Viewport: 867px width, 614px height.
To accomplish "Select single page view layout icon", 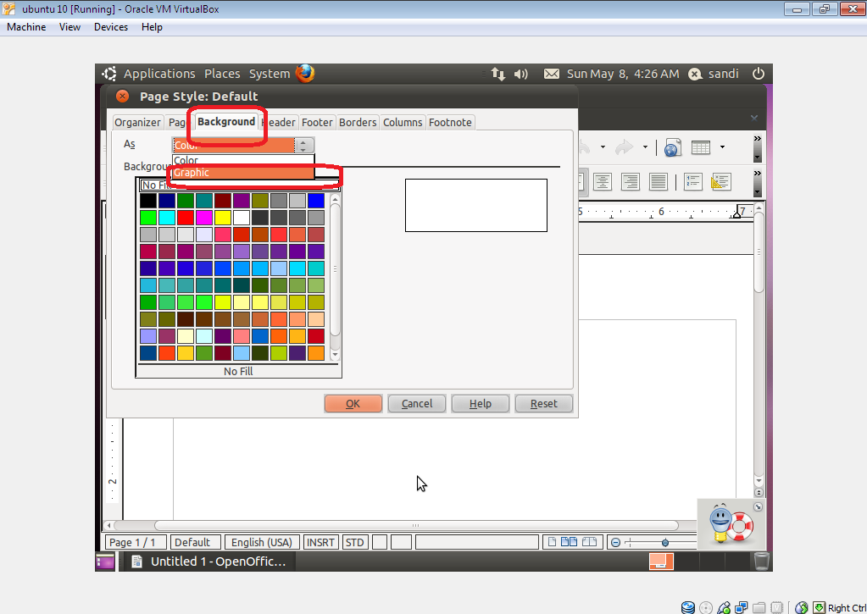I will pos(552,542).
